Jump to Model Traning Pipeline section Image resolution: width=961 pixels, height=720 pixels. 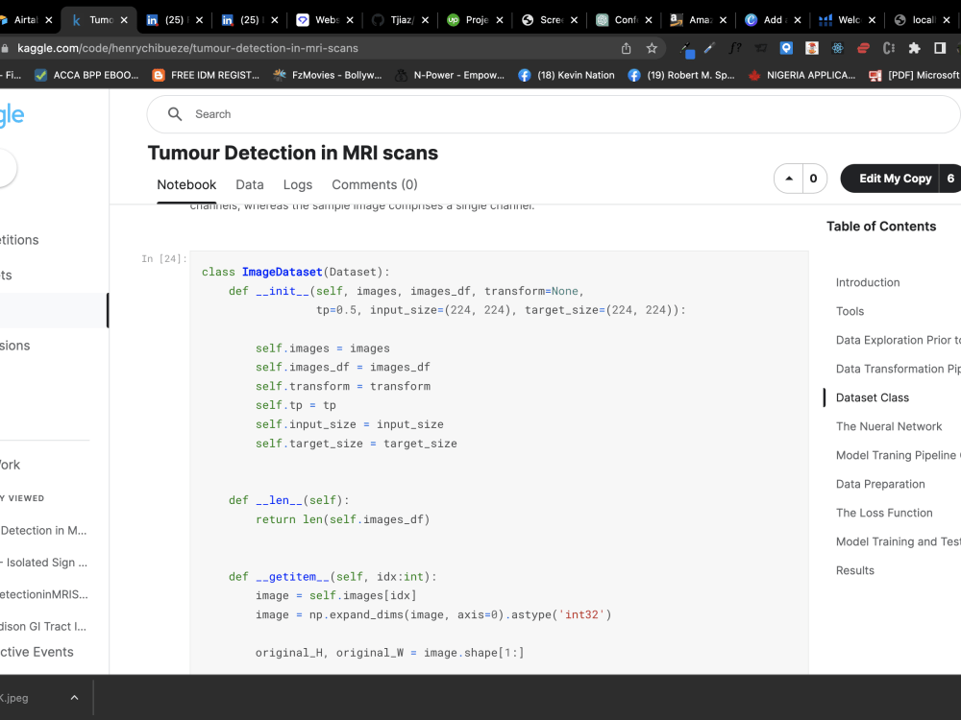click(898, 455)
